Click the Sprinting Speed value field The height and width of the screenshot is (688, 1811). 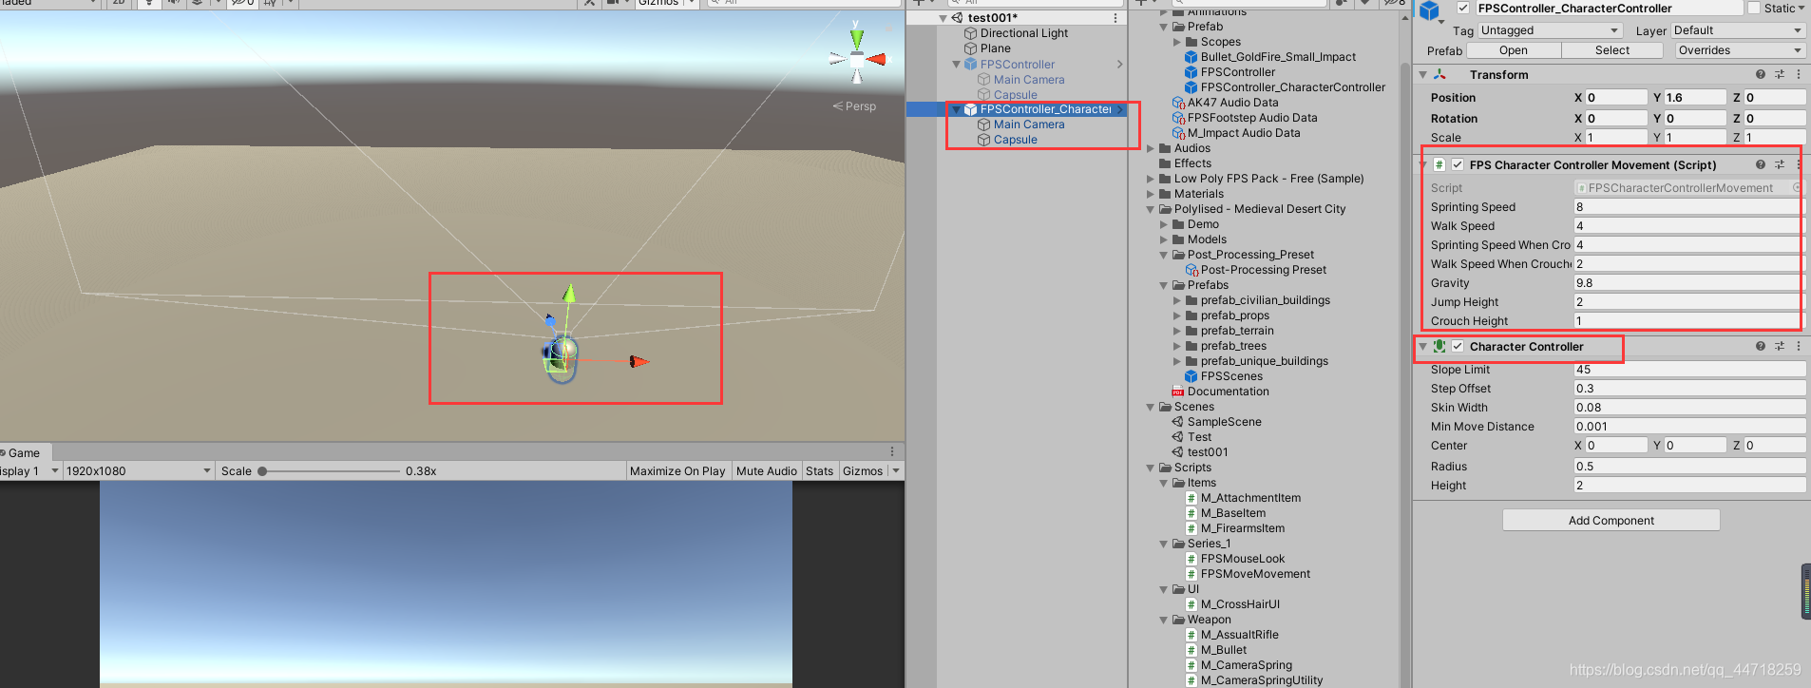coord(1687,206)
